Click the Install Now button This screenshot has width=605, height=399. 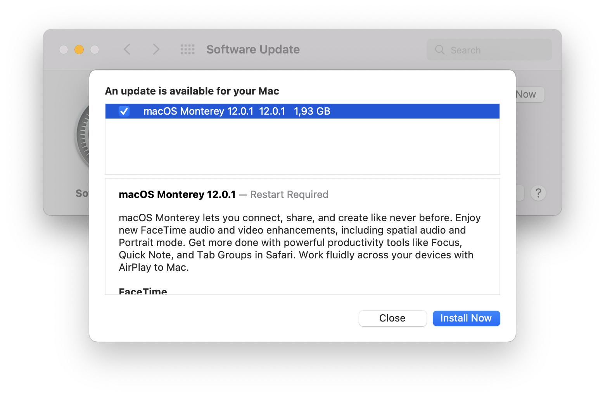(x=466, y=318)
